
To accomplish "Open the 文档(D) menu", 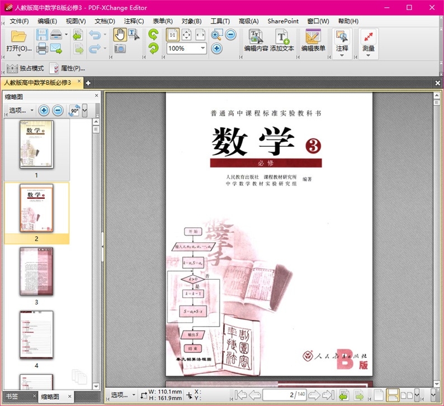I will coord(105,21).
